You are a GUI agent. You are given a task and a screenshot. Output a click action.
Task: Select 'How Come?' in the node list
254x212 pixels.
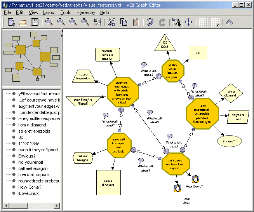point(30,187)
